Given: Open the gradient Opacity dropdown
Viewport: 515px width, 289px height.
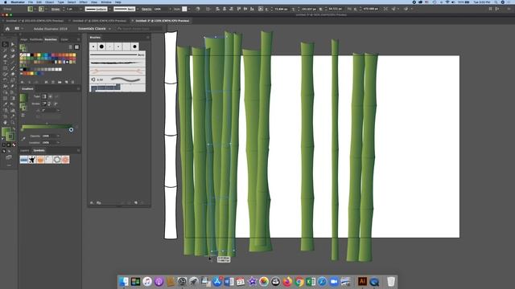Looking at the screenshot, I should [59, 136].
